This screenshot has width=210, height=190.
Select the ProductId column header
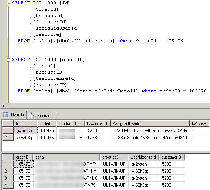[x=71, y=123]
